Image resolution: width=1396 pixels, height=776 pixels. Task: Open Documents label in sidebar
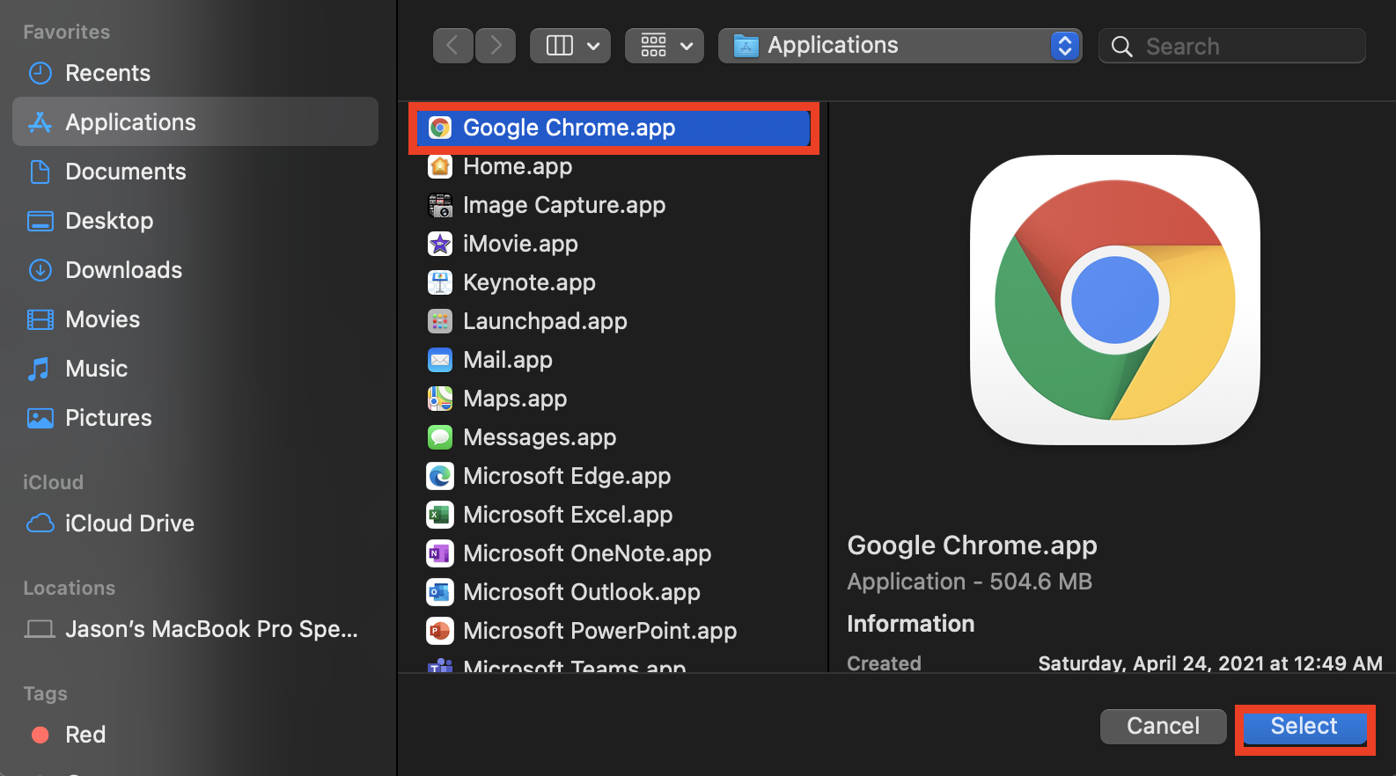[126, 172]
